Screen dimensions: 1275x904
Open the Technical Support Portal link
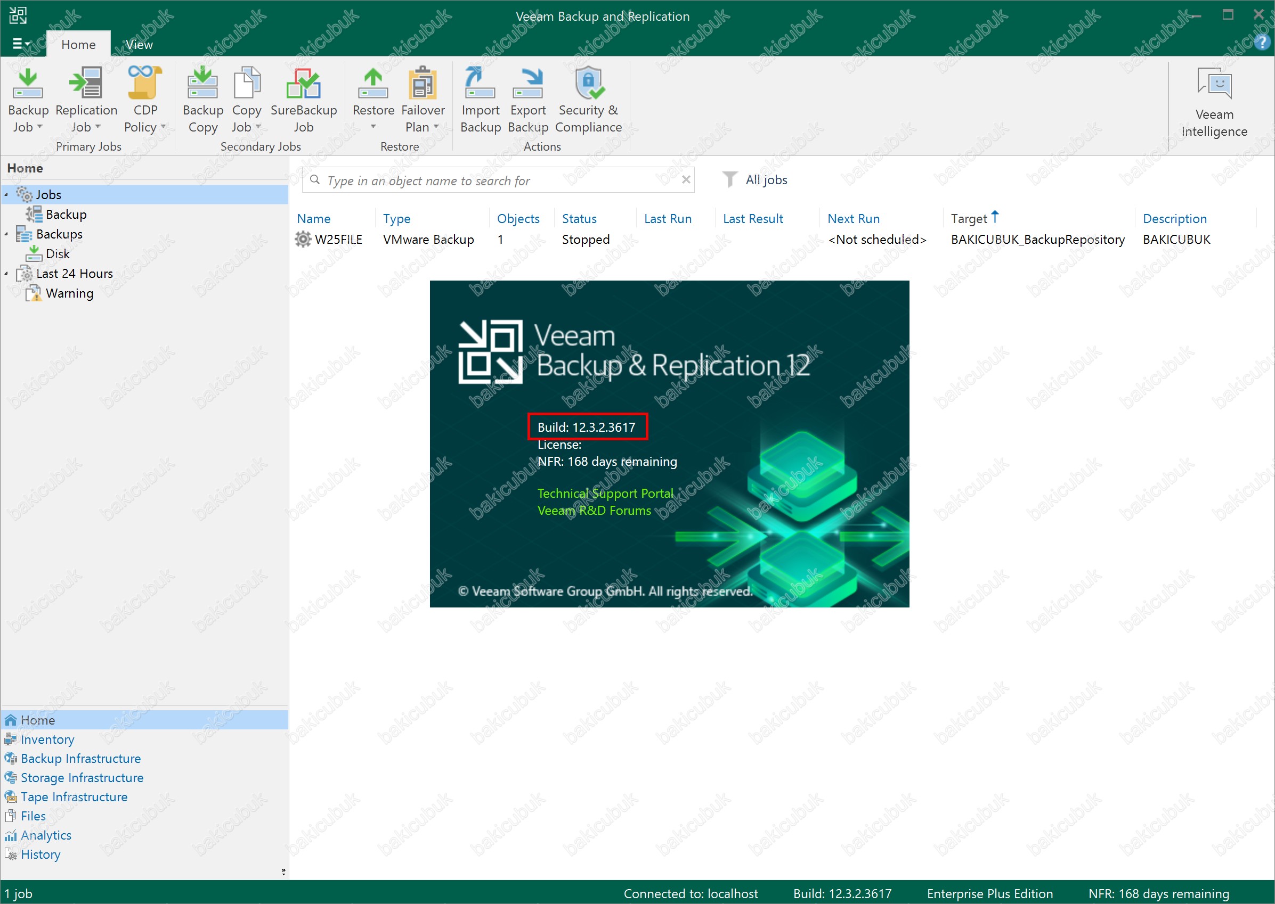point(605,493)
